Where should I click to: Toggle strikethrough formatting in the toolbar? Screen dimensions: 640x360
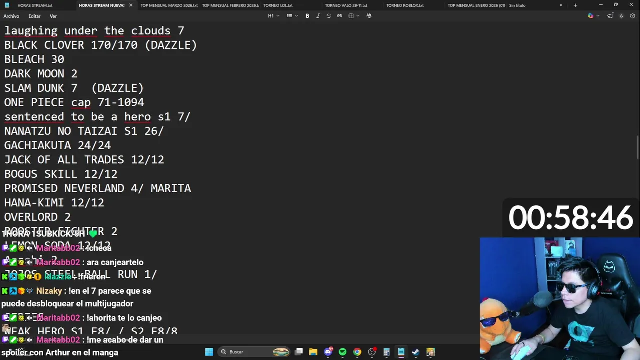pos(329,16)
